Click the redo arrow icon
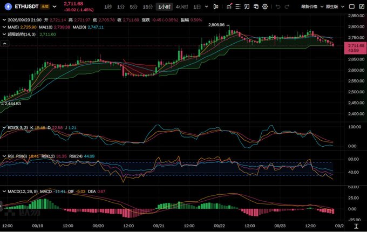Image resolution: width=367 pixels, height=232 pixels. coord(287,6)
